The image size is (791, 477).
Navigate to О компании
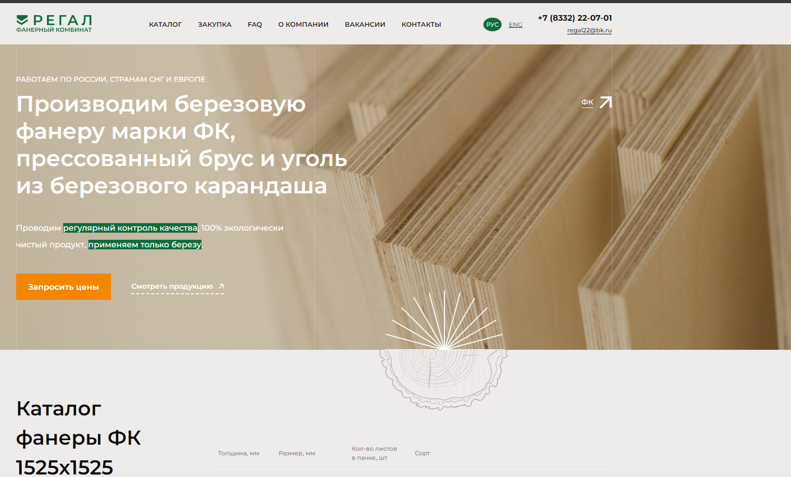click(303, 25)
